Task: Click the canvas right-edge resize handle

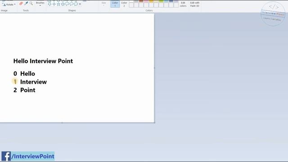Action: point(154,68)
